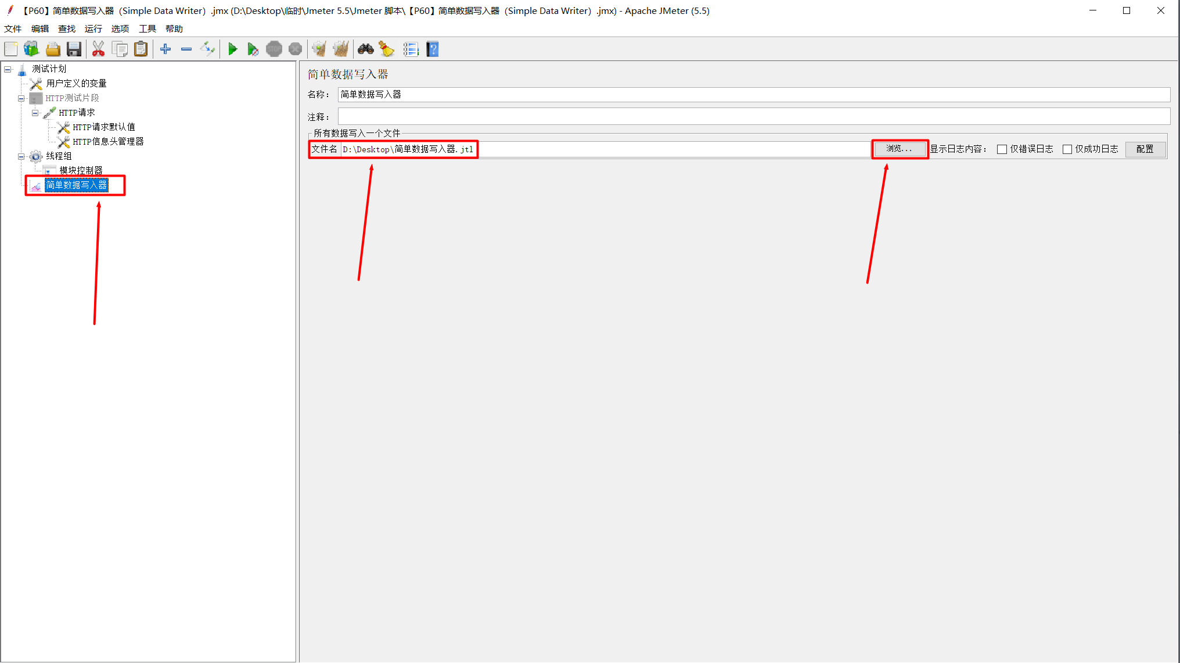Click the Save floppy disk icon
Screen dimensions: 1180x663
click(74, 49)
